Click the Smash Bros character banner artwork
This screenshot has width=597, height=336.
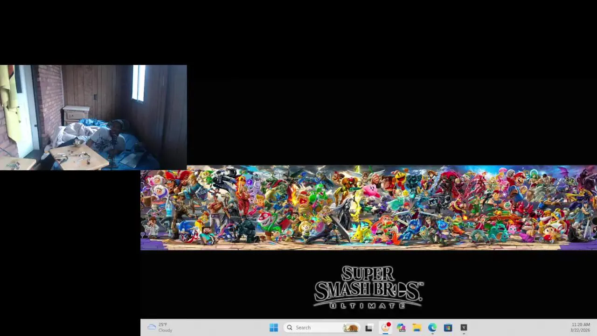click(x=368, y=208)
